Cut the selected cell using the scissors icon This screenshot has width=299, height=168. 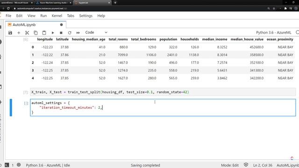(x=27, y=33)
